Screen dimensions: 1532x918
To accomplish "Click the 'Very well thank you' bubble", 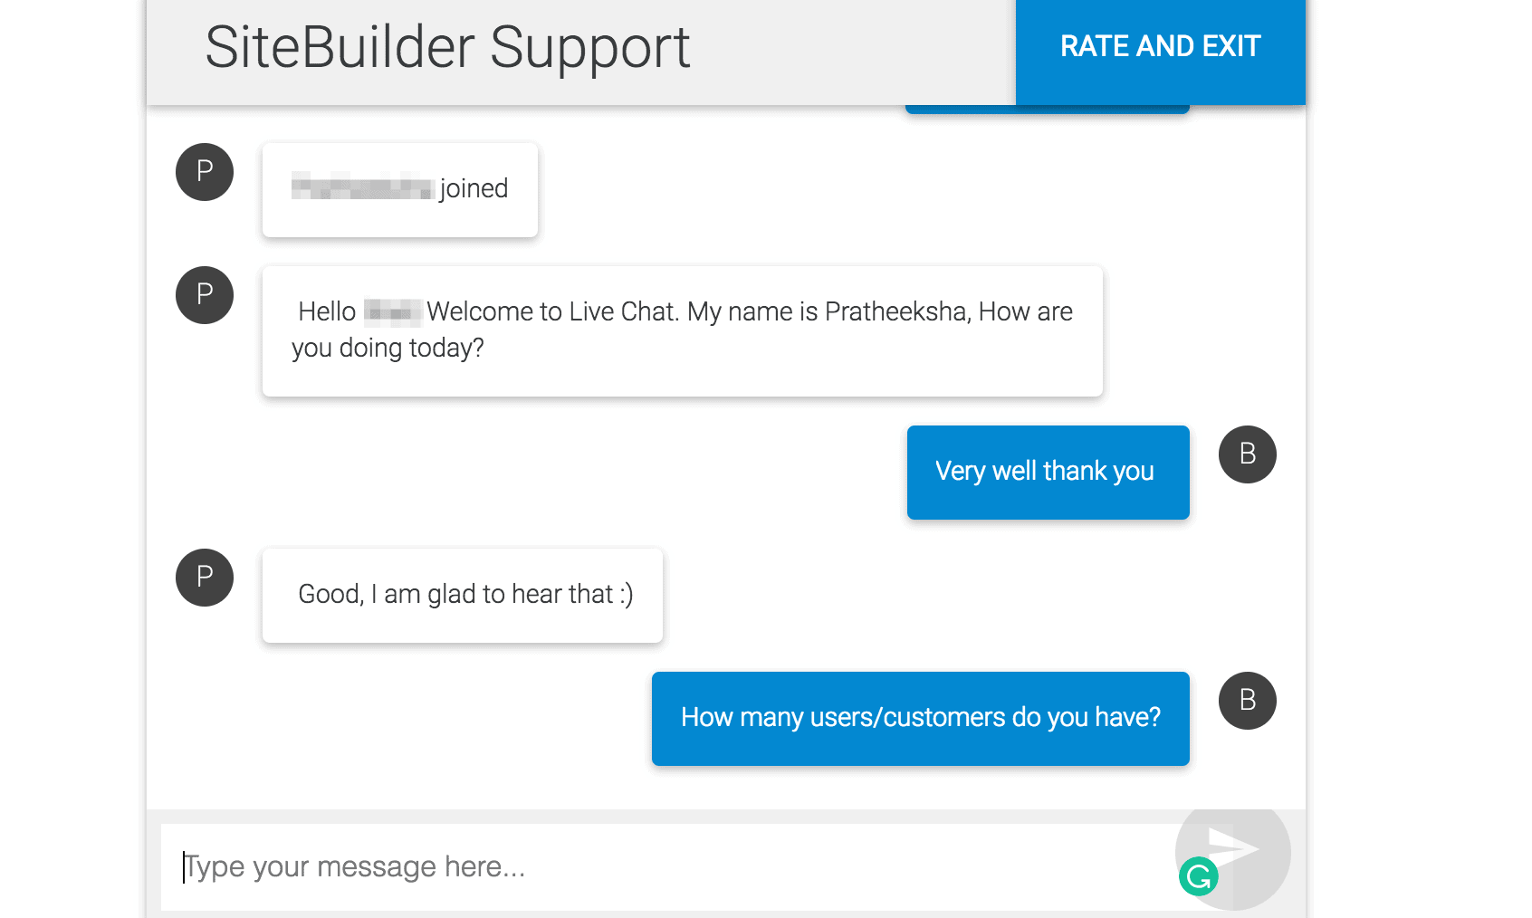I will click(1048, 473).
